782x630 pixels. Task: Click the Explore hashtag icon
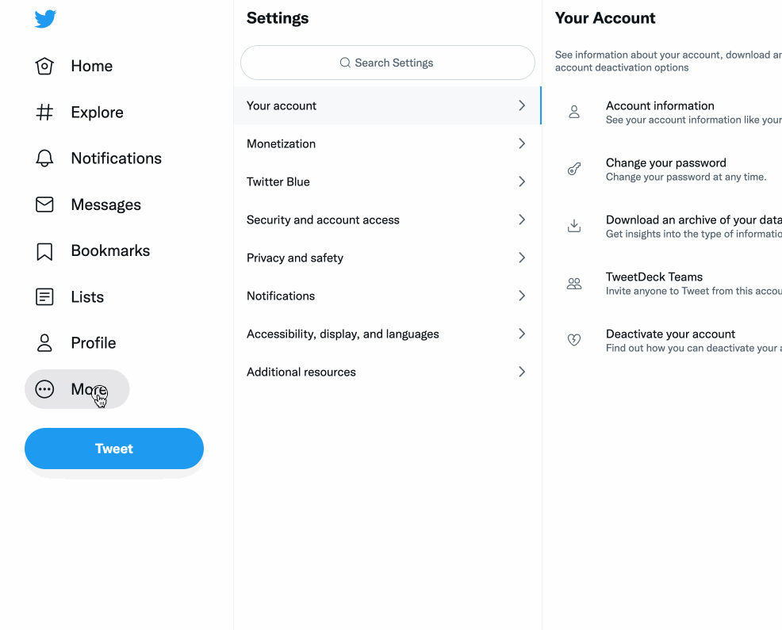pyautogui.click(x=44, y=113)
